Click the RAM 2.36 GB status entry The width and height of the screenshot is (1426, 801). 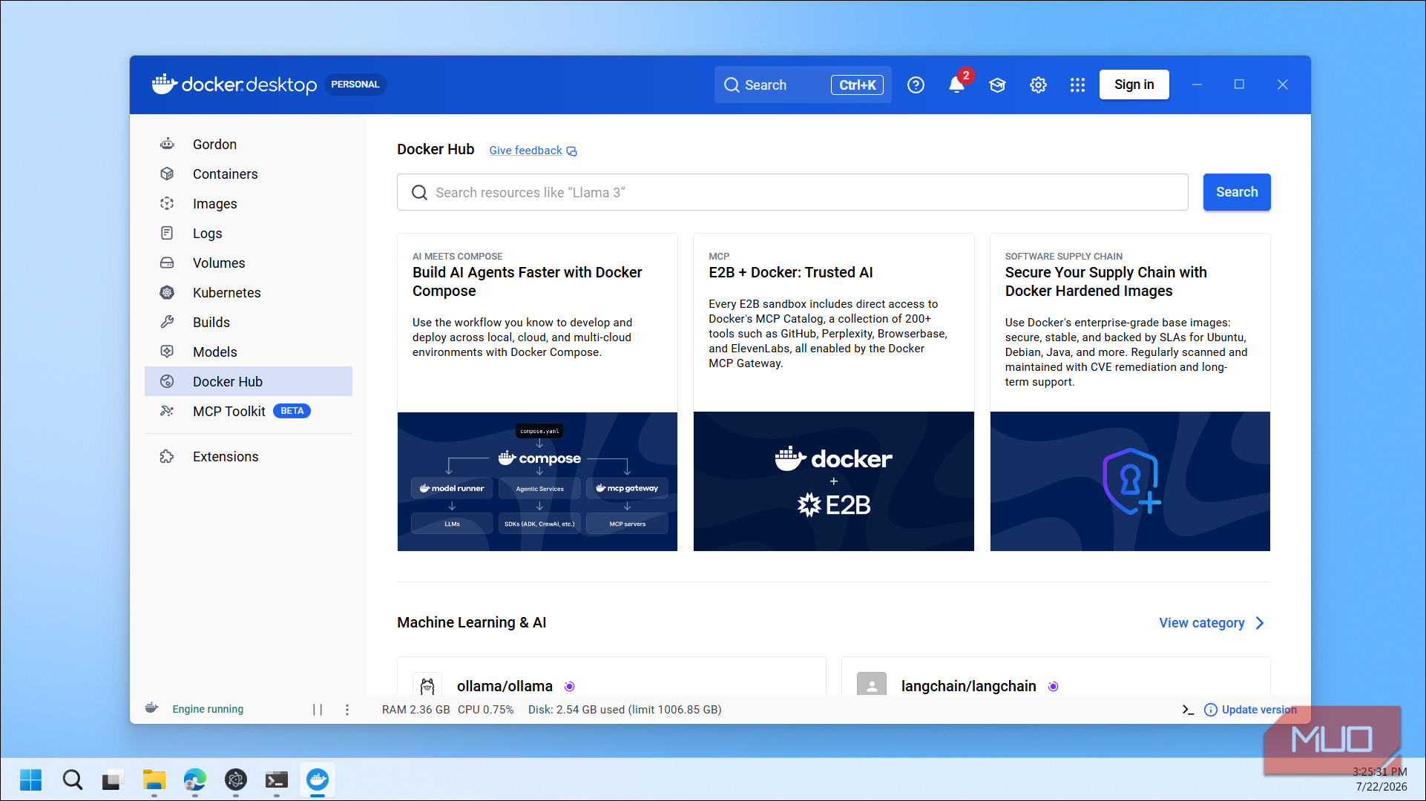[415, 710]
